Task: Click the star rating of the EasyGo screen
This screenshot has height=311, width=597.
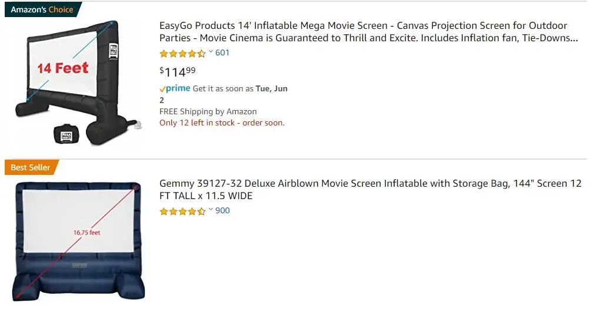Action: click(182, 54)
